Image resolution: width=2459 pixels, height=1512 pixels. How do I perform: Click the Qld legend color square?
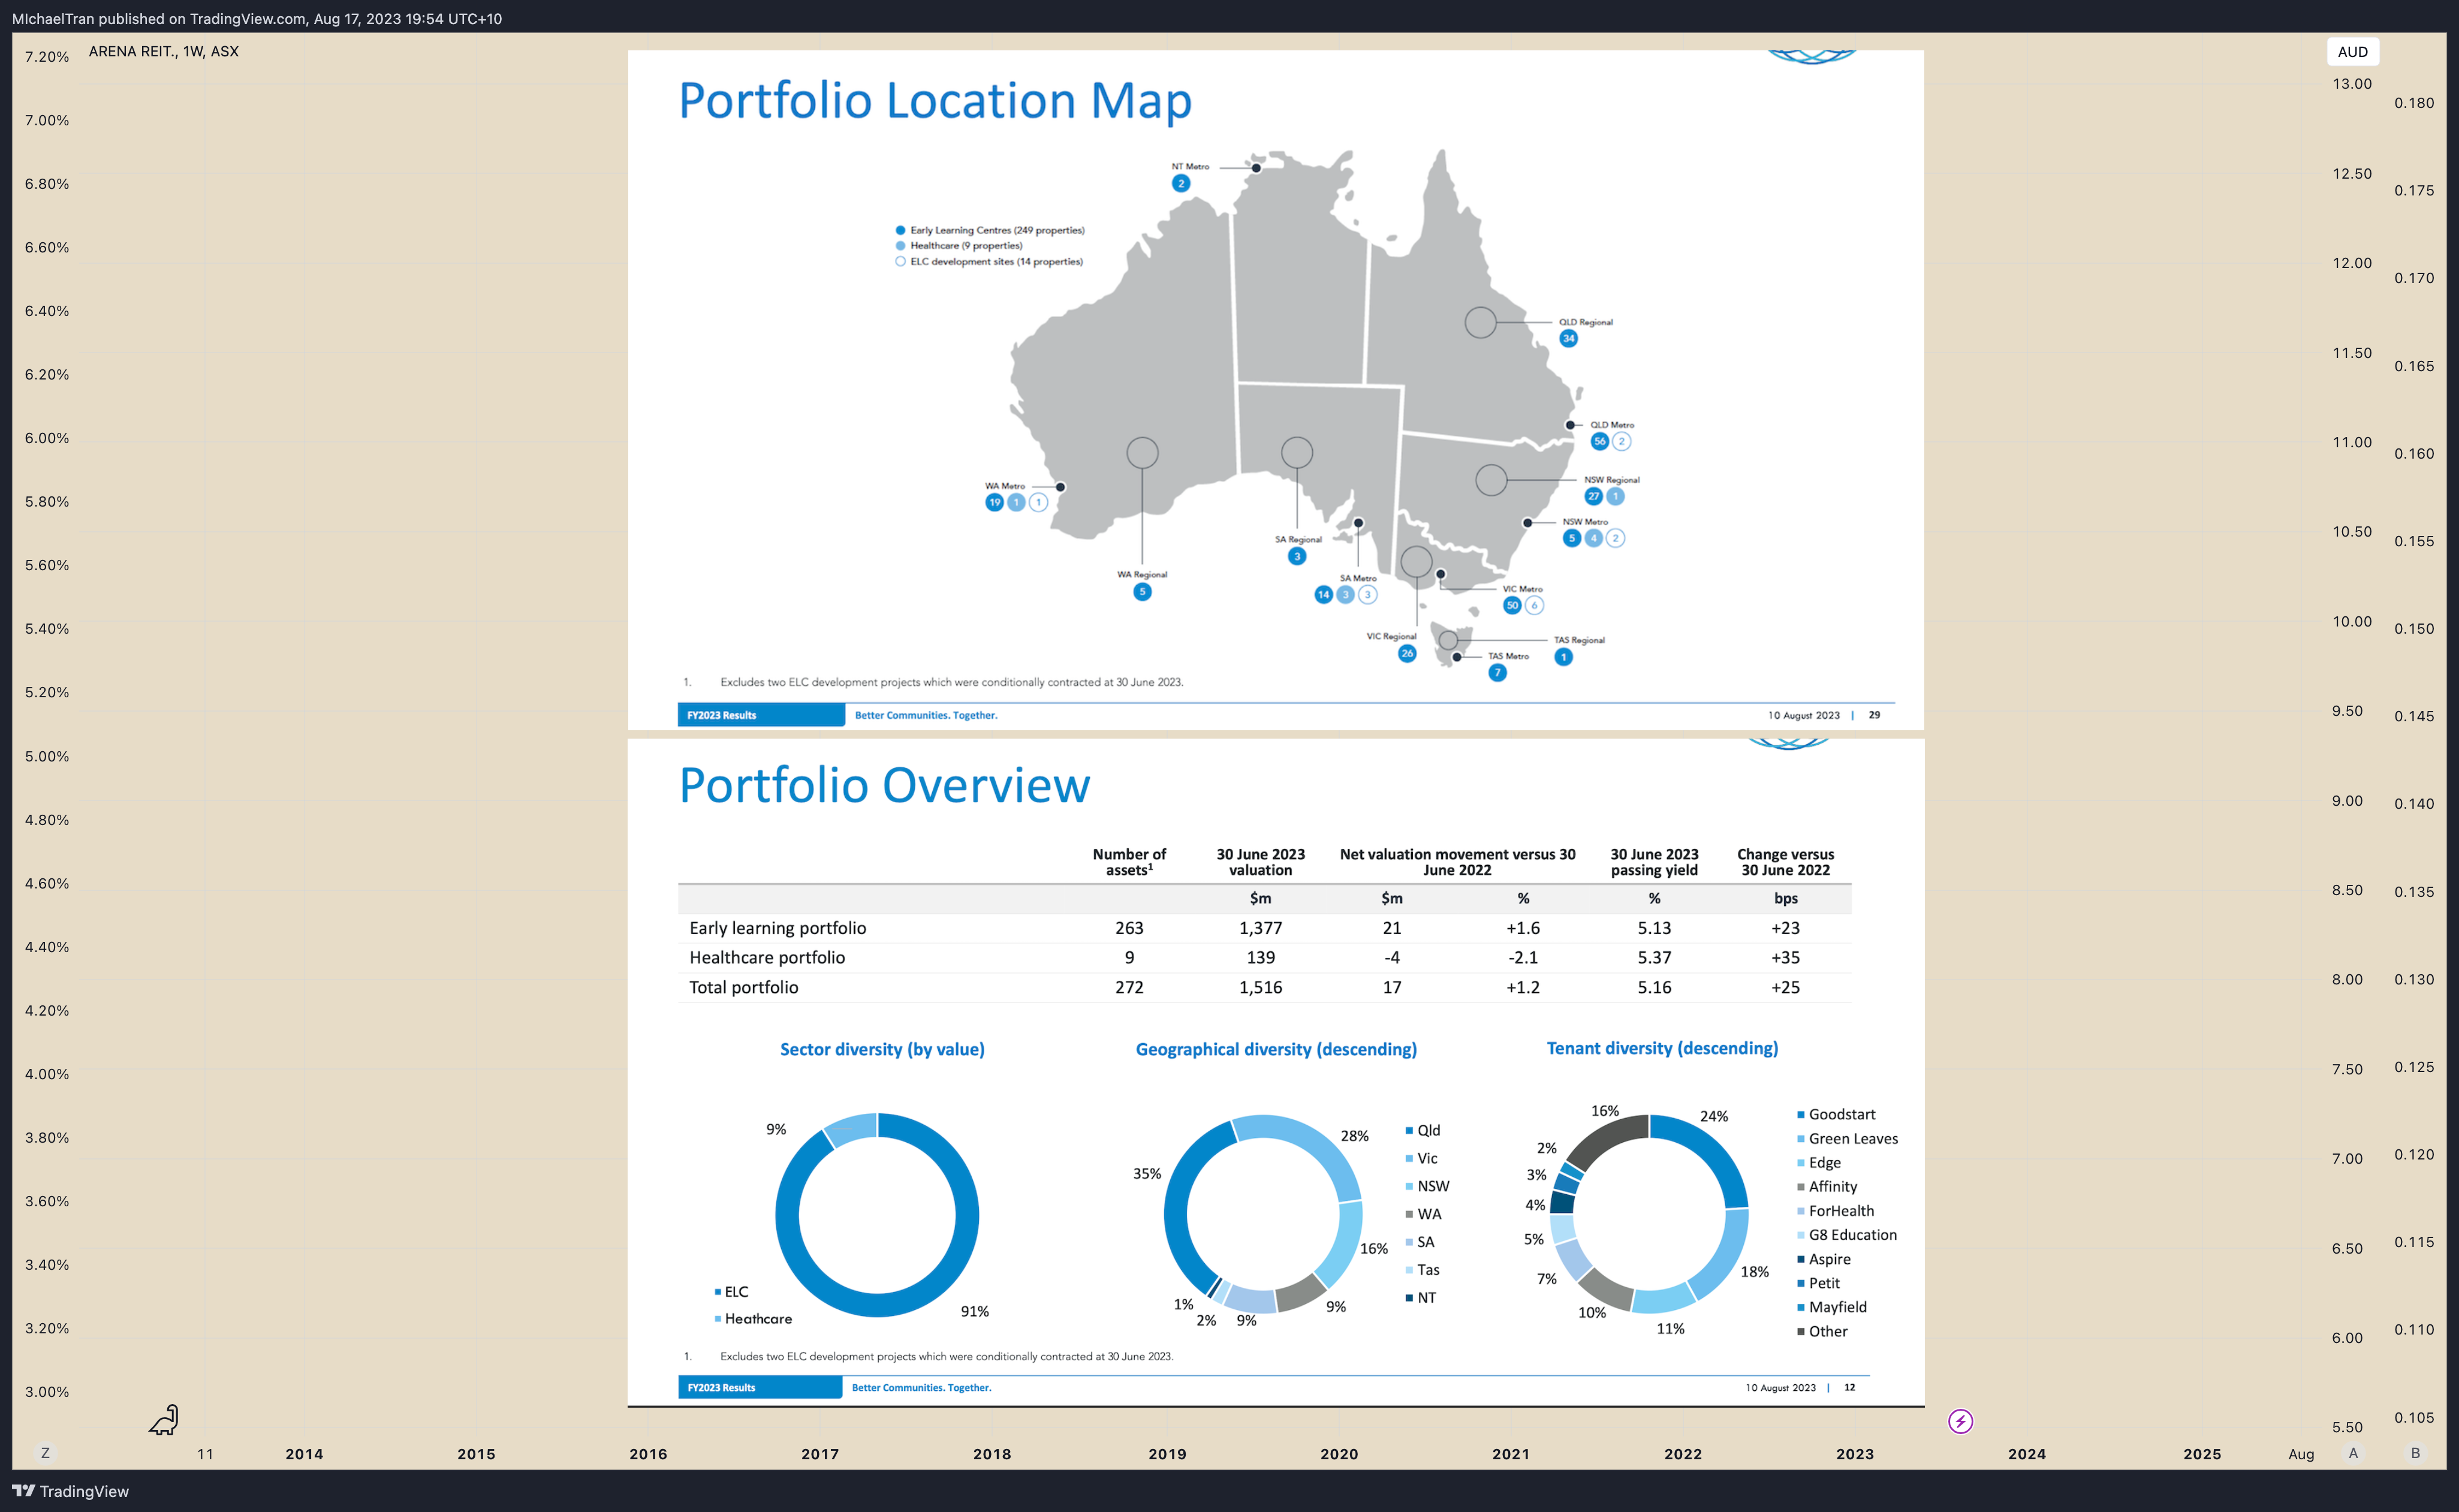click(x=1408, y=1130)
